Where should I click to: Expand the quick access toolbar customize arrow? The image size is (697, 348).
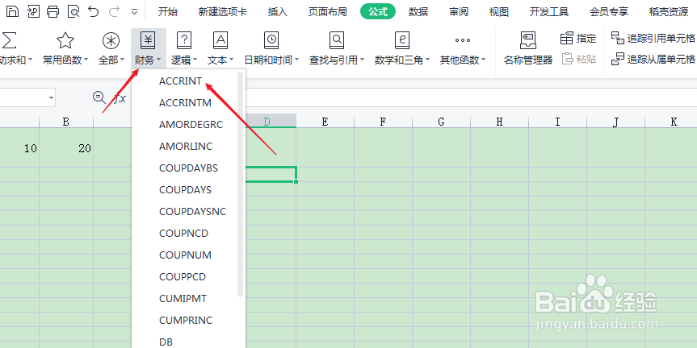pyautogui.click(x=135, y=12)
